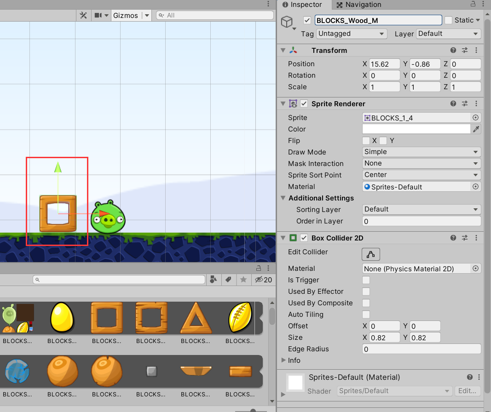
Task: Disable the Box Collider 2D checkbox
Action: click(x=304, y=238)
